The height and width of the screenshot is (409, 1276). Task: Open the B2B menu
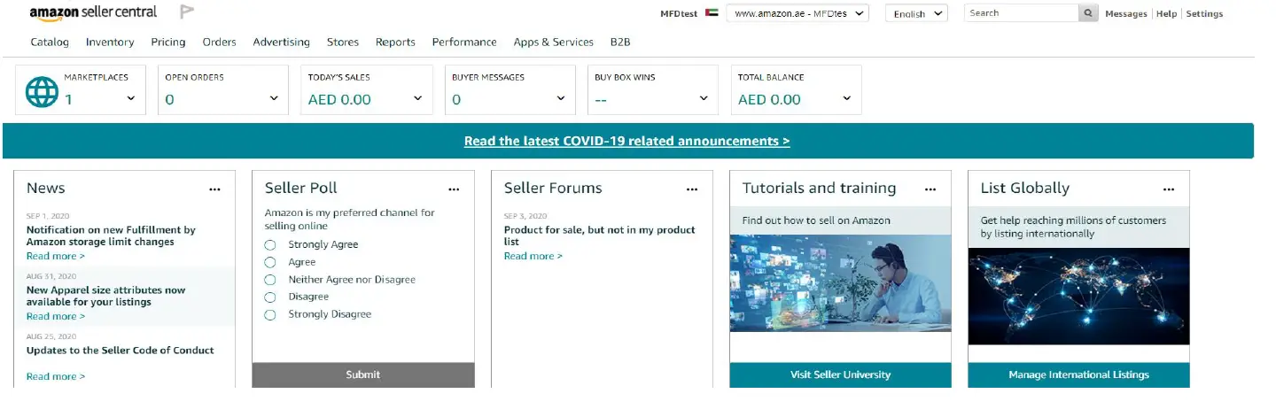tap(620, 42)
